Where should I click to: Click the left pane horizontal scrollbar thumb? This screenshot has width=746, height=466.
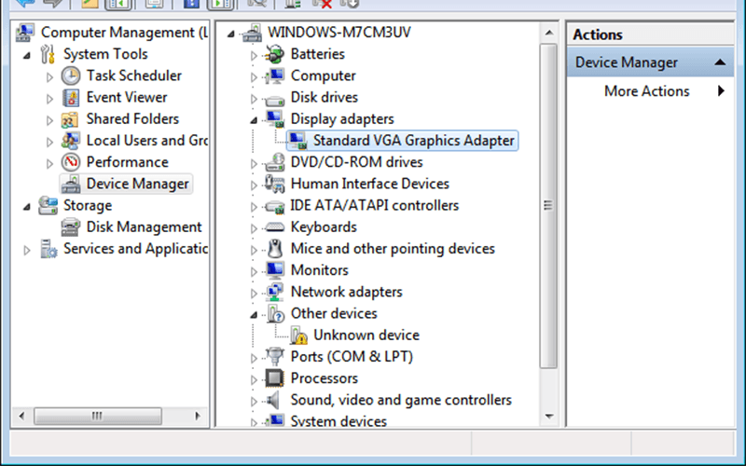(98, 417)
